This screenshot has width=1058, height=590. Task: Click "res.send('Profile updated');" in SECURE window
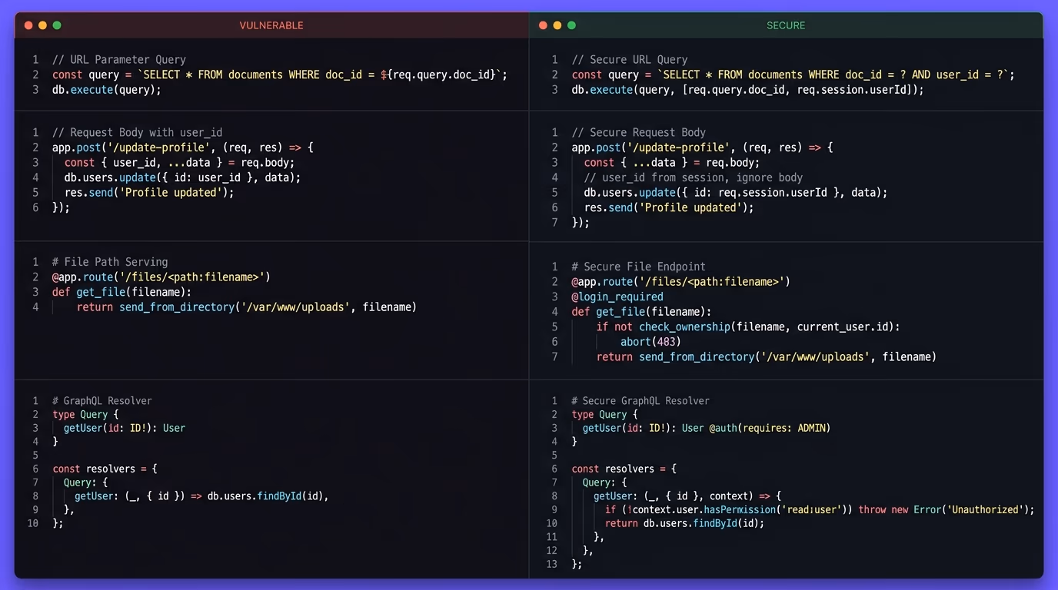[x=669, y=207]
